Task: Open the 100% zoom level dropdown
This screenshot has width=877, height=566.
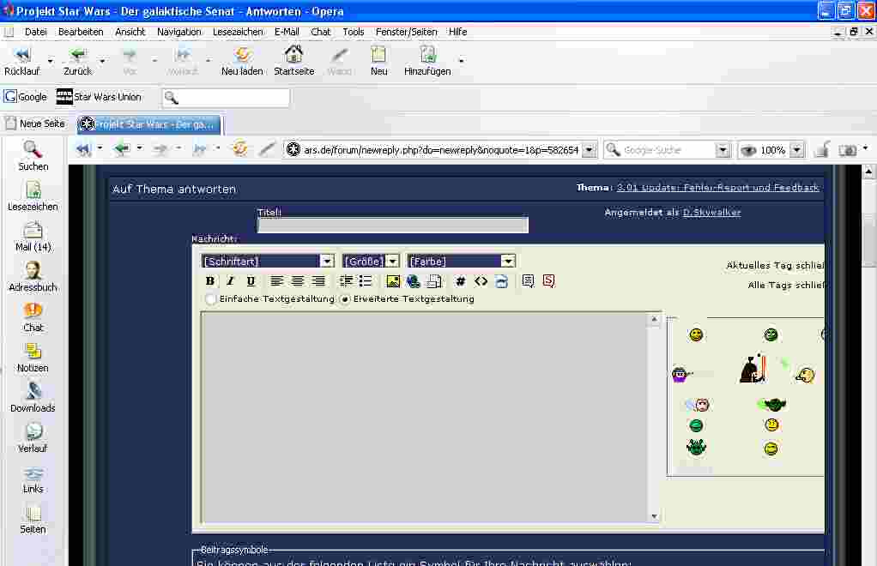Action: (x=797, y=150)
